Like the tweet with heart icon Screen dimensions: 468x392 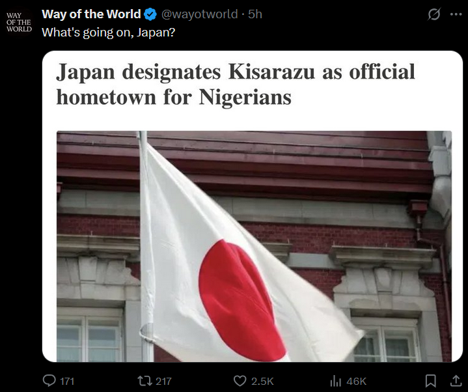240,381
